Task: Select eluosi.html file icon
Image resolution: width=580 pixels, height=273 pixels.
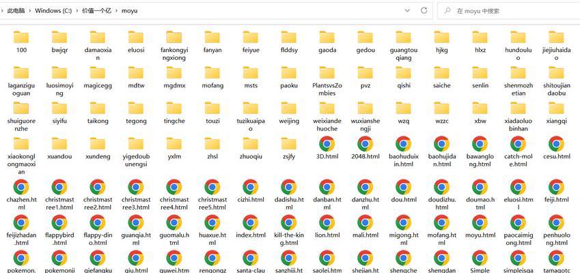Action: pos(518,187)
